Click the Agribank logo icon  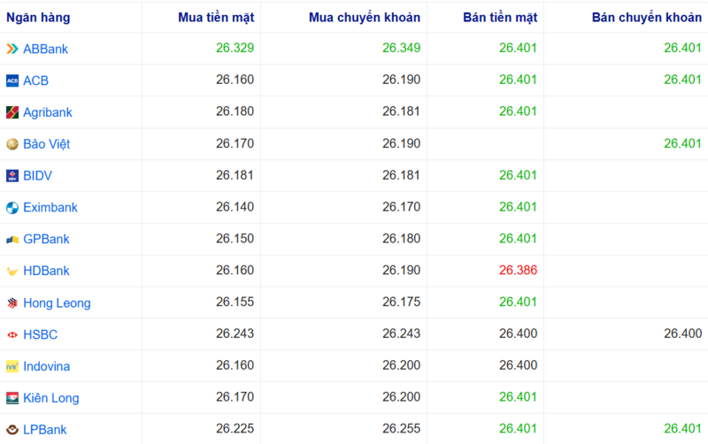[x=12, y=112]
